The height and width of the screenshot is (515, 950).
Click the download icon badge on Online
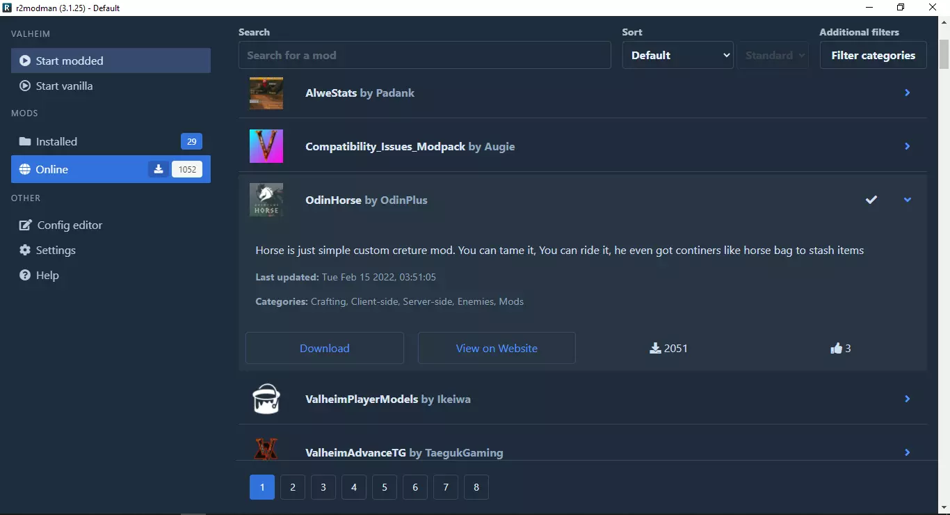tap(159, 169)
